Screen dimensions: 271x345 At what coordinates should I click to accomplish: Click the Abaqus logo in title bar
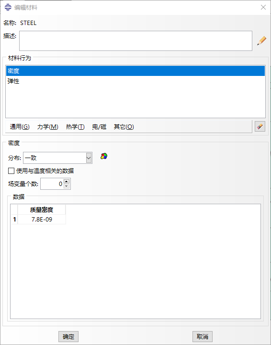tap(8, 7)
